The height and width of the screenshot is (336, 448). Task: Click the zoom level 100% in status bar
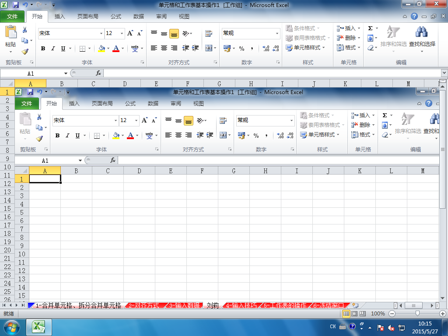click(x=378, y=314)
